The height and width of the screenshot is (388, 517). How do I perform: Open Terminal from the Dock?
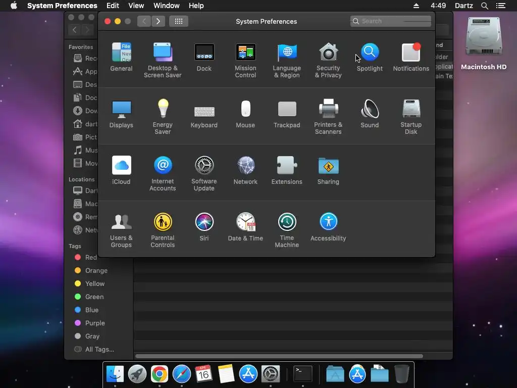pos(303,374)
